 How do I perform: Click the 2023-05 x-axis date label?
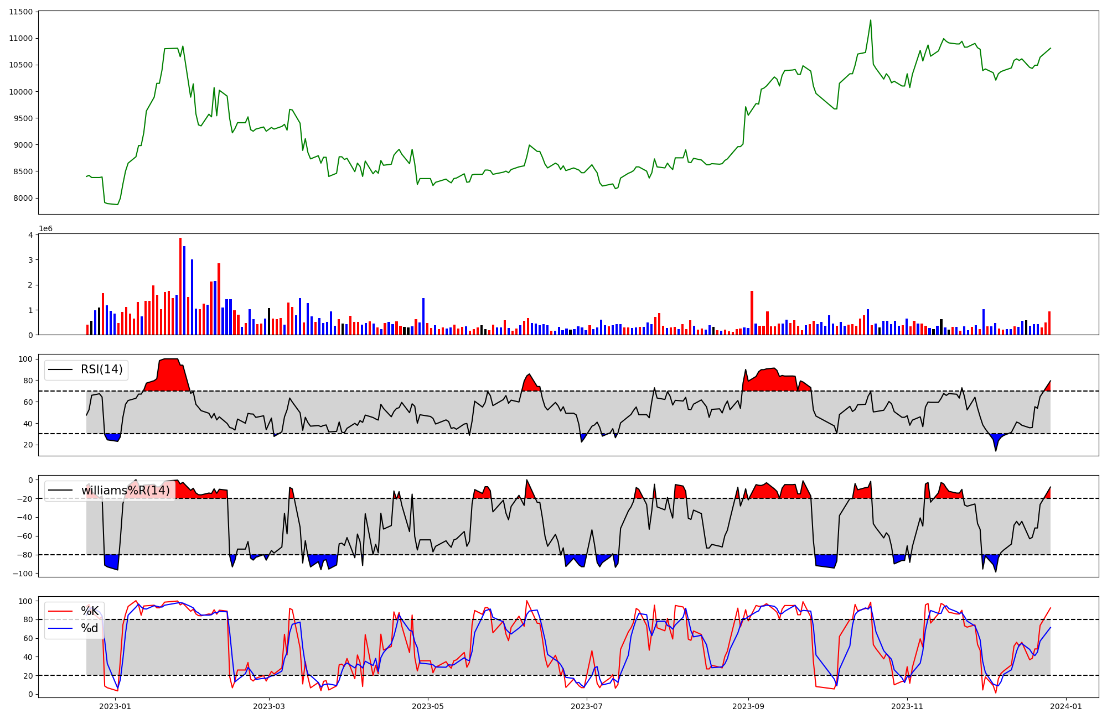tap(428, 706)
